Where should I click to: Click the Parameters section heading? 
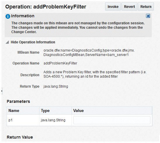point(18,101)
